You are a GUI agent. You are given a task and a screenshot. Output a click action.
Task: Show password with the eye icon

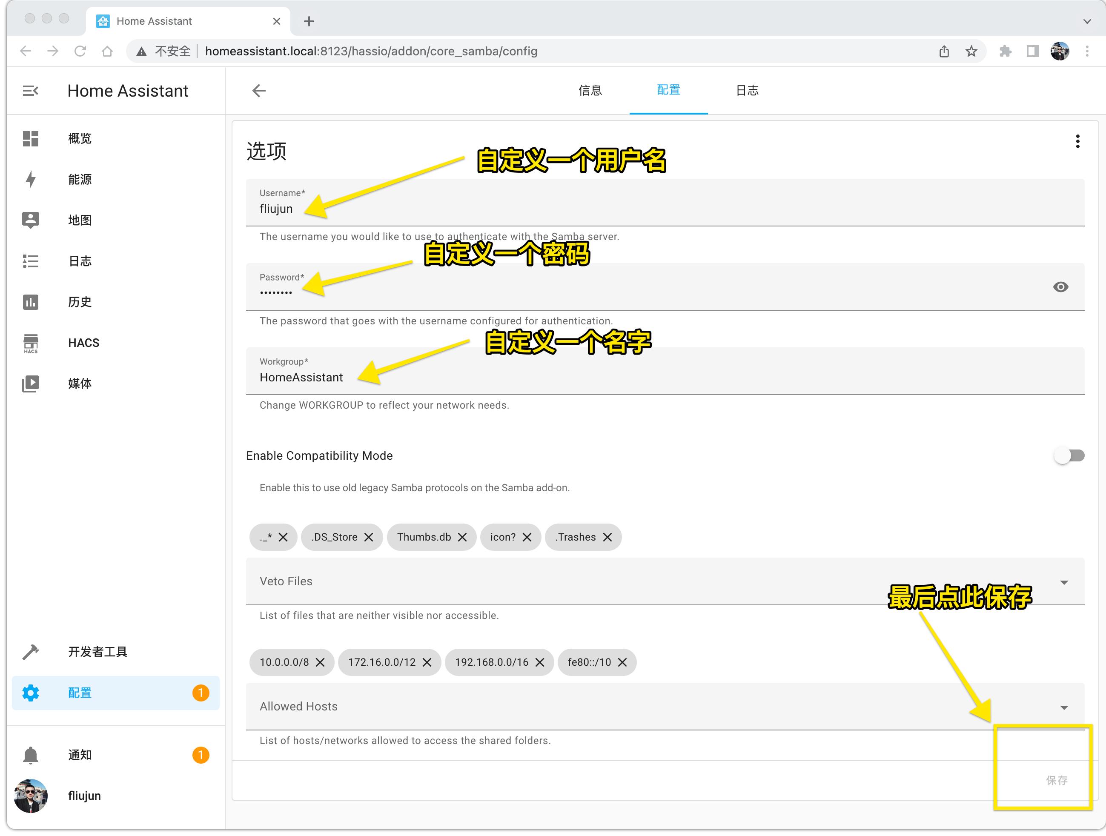1060,287
